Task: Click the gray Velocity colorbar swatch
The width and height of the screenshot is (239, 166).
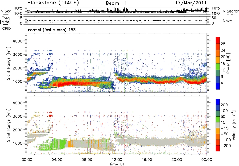Action: point(218,125)
